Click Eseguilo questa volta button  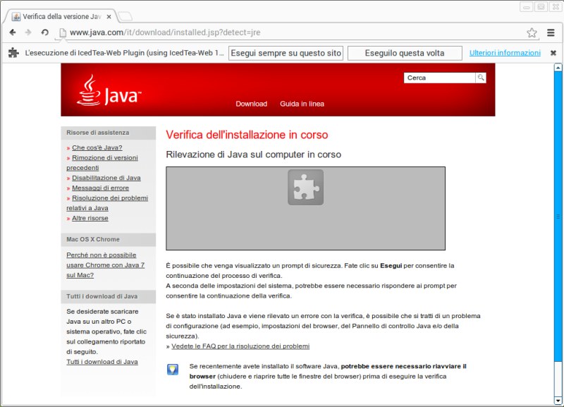click(405, 54)
